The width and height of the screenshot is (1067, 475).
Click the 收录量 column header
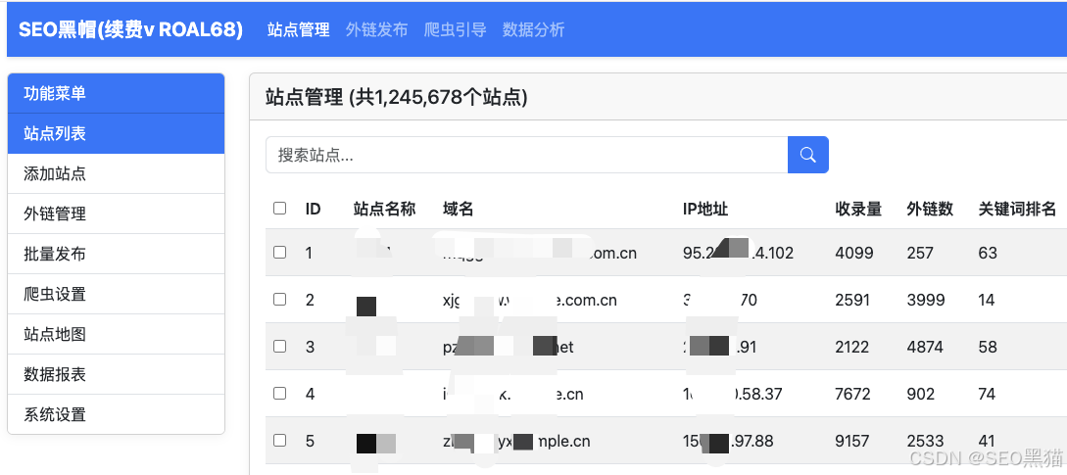(858, 209)
